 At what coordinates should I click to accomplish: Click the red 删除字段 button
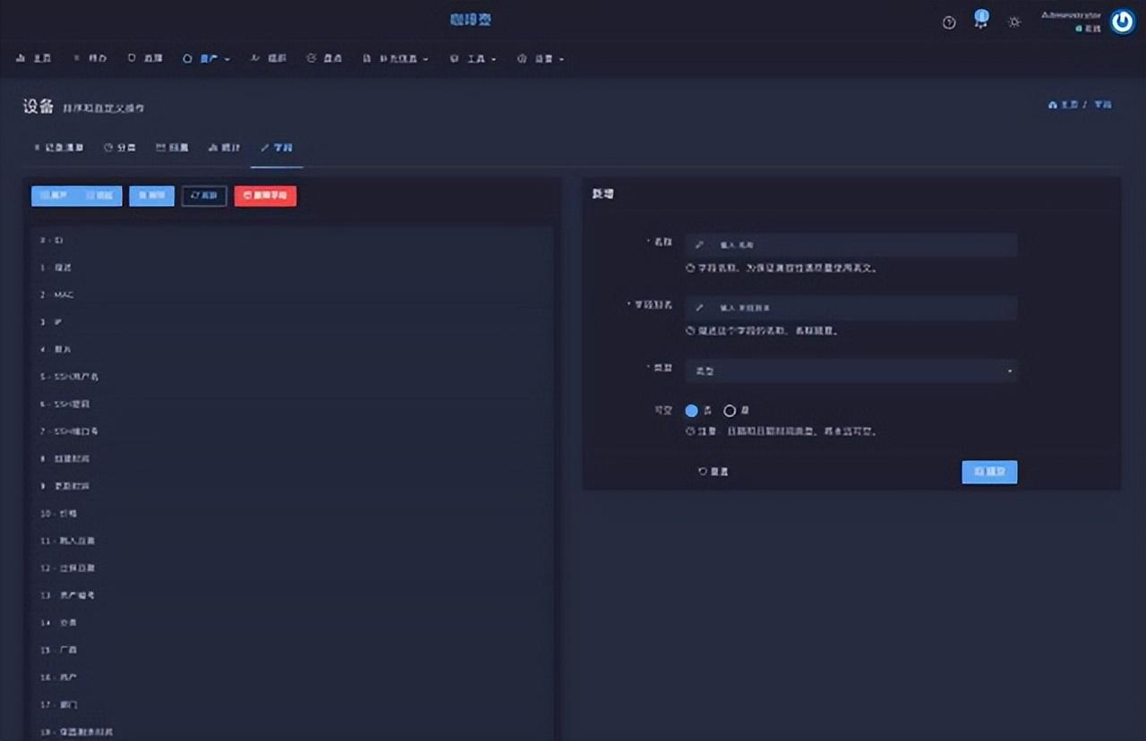coord(265,195)
